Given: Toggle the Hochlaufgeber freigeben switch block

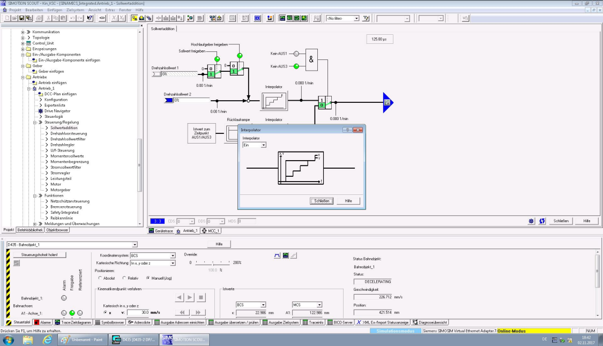Looking at the screenshot, I should click(x=237, y=69).
